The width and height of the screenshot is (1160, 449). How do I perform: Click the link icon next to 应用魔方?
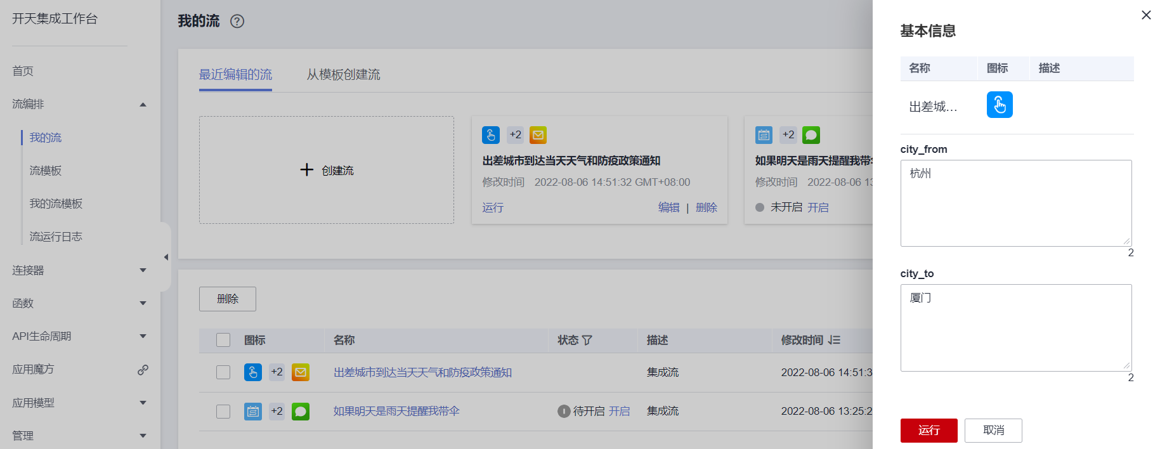tap(143, 370)
